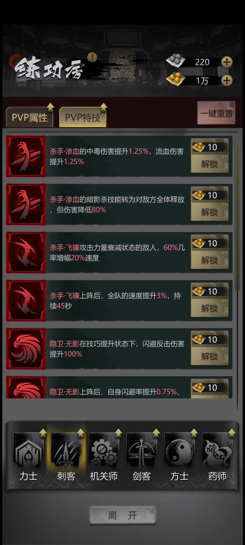
Task: Click the 一键重置 reset button
Action: coord(216,113)
